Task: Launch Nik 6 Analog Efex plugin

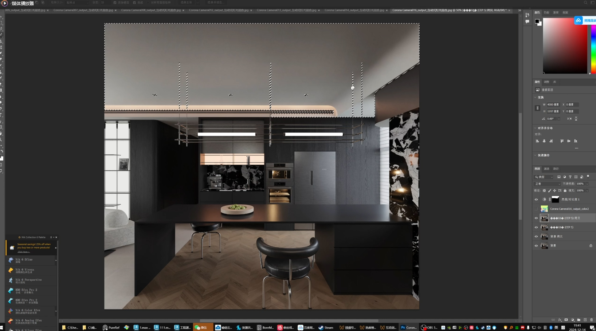Action: pyautogui.click(x=31, y=321)
